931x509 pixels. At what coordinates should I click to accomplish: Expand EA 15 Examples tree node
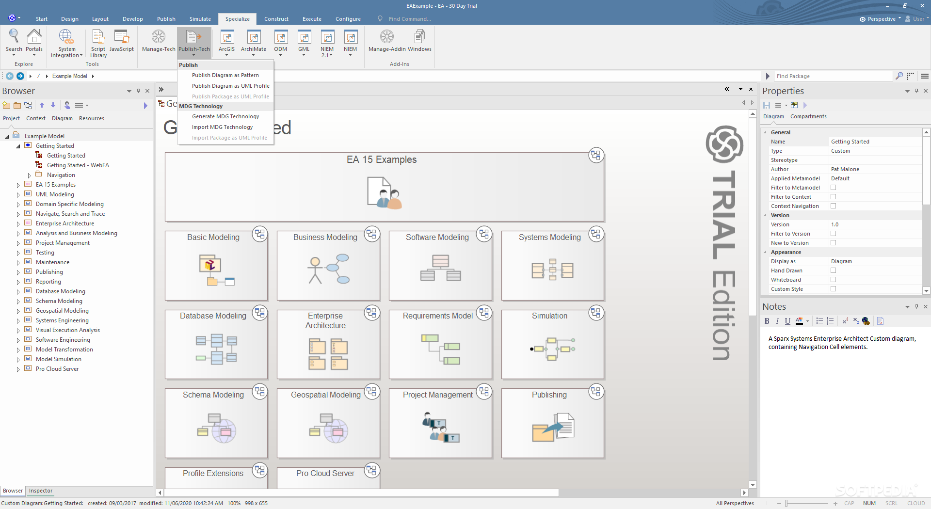click(18, 185)
